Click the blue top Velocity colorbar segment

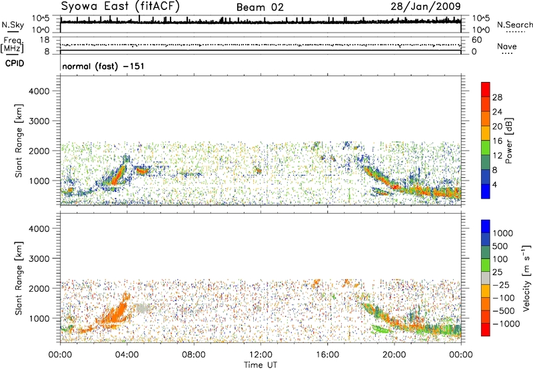(486, 226)
